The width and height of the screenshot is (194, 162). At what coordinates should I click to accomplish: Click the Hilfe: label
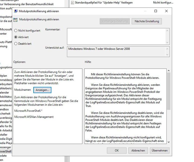coord(88,62)
